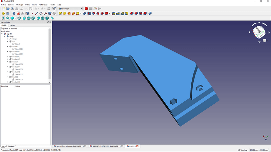The image size is (271, 152).
Task: Click the Fillet tool icon
Action: point(132,14)
